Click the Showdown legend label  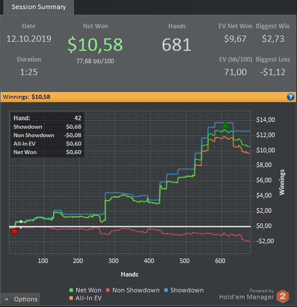click(187, 290)
